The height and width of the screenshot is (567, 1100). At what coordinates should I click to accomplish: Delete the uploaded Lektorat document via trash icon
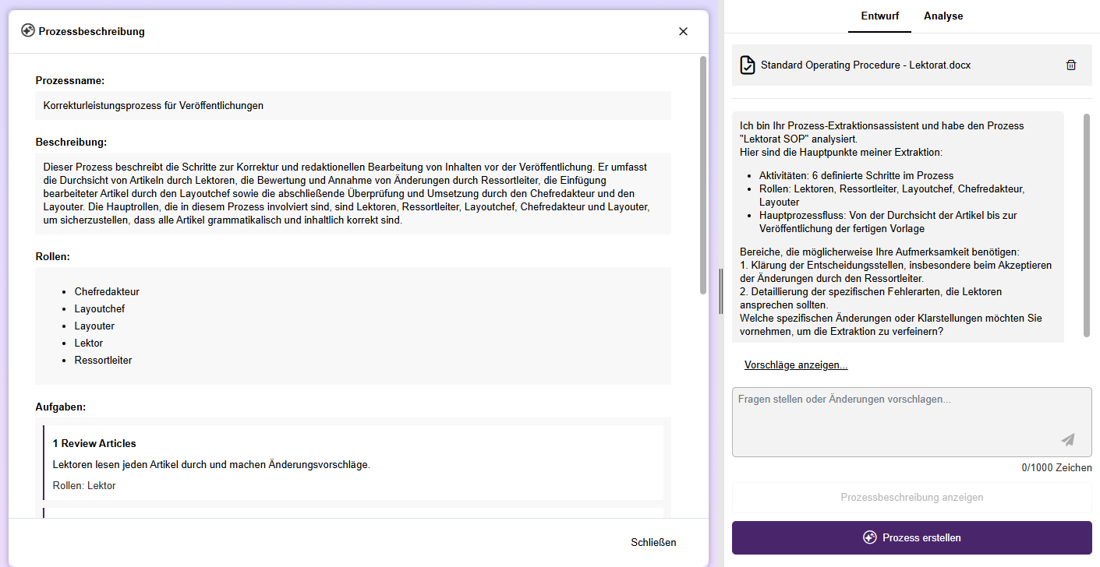tap(1071, 65)
